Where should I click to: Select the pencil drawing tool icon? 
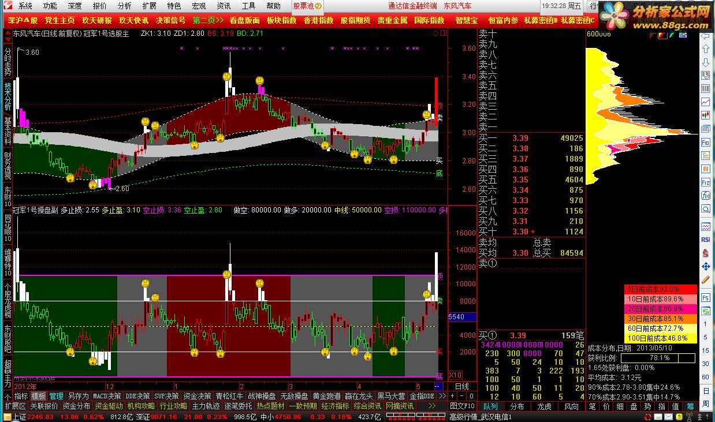tap(705, 281)
